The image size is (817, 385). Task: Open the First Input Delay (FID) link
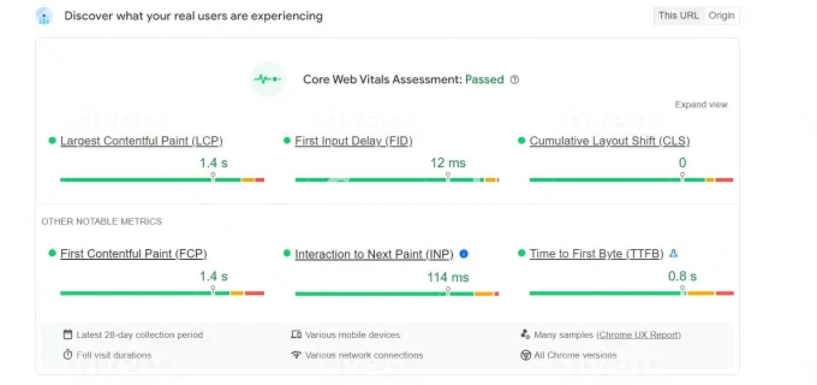tap(353, 141)
